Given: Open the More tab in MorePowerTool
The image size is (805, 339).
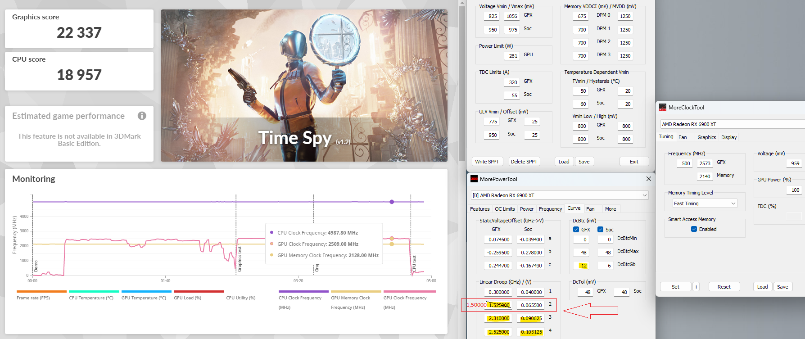Looking at the screenshot, I should 611,209.
